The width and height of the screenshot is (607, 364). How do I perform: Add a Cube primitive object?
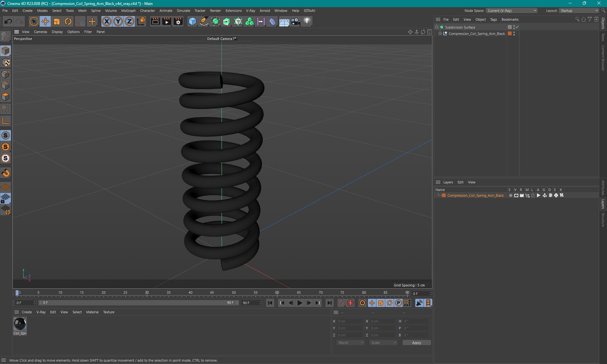[193, 22]
